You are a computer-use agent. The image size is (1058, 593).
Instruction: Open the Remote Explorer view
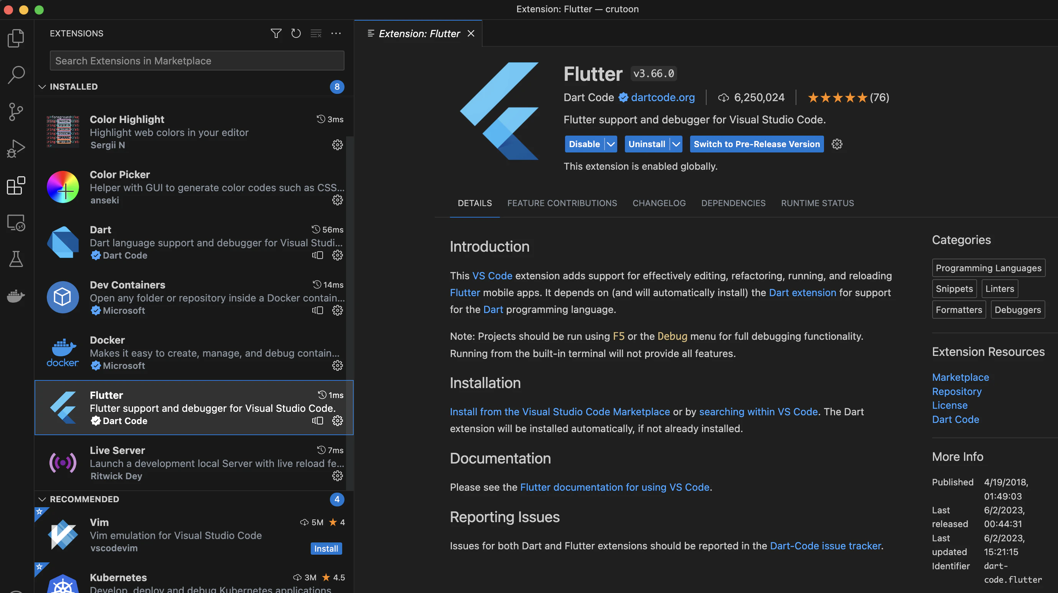point(16,223)
